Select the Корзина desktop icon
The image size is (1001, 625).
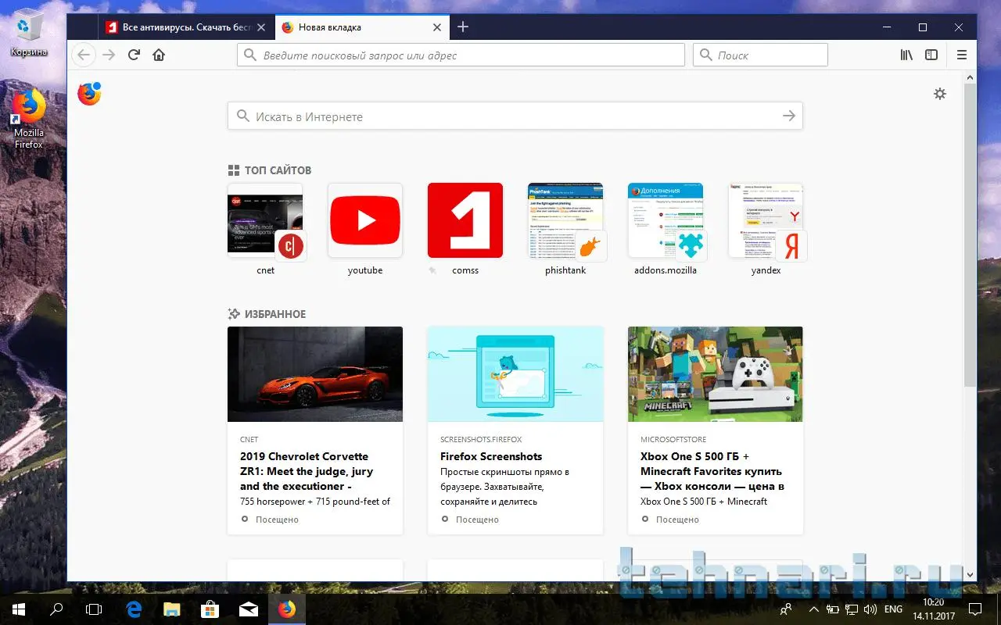(x=29, y=33)
